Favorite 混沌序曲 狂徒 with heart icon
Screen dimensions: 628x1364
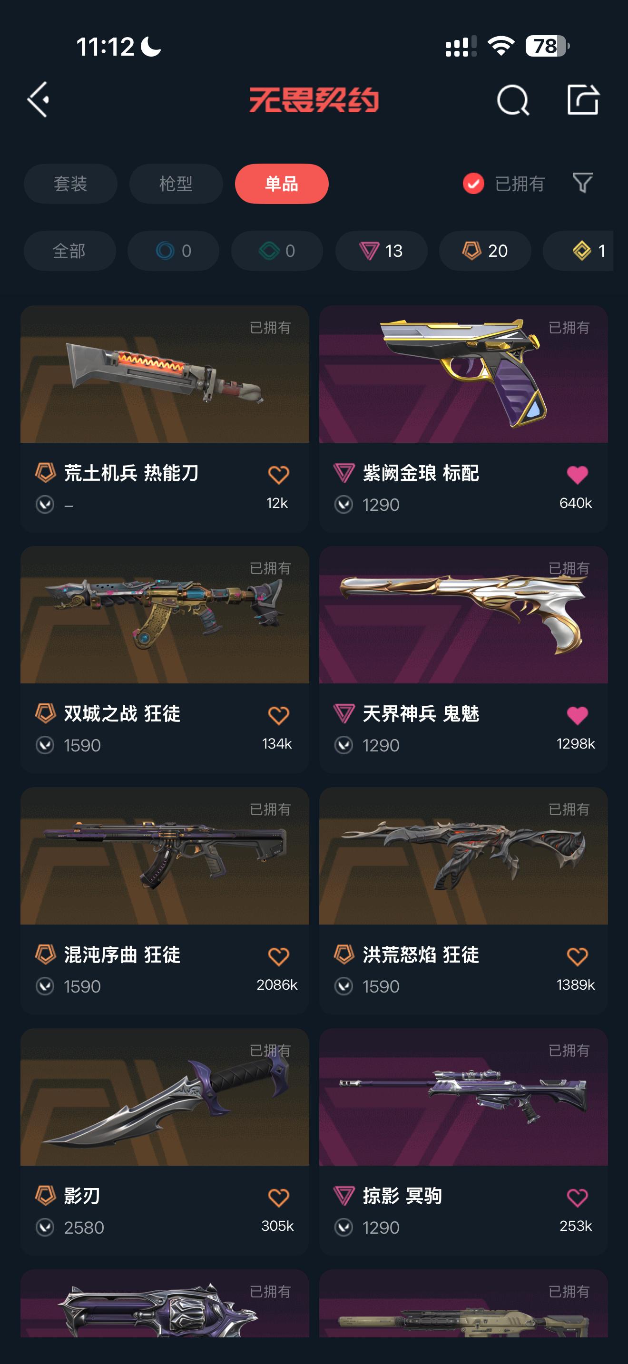click(278, 956)
